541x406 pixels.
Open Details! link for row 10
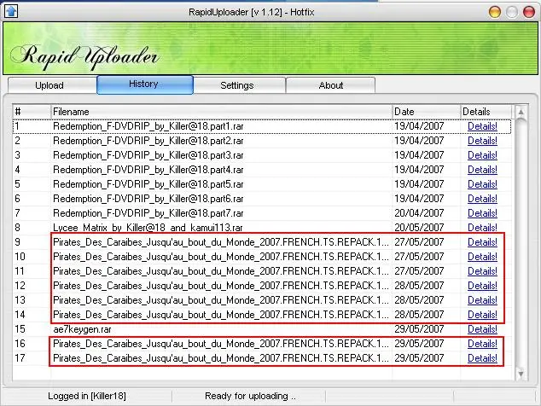click(482, 257)
